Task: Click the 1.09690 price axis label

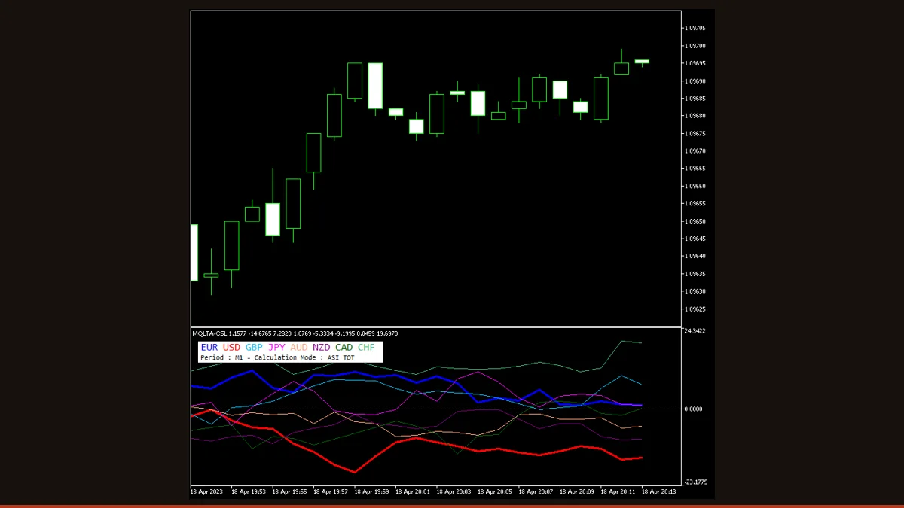Action: pyautogui.click(x=695, y=81)
